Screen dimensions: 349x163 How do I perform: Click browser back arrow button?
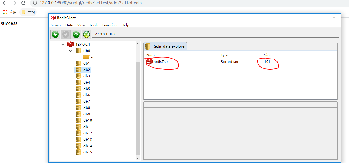pyautogui.click(x=5, y=3)
